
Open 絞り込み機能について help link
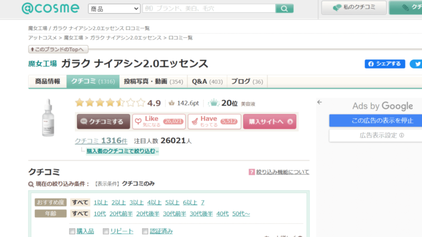coord(283,172)
